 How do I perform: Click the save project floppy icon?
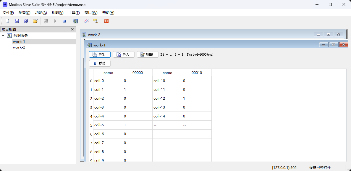click(17, 21)
